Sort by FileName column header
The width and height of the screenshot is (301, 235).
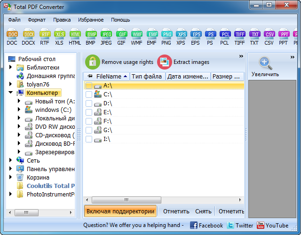click(107, 76)
